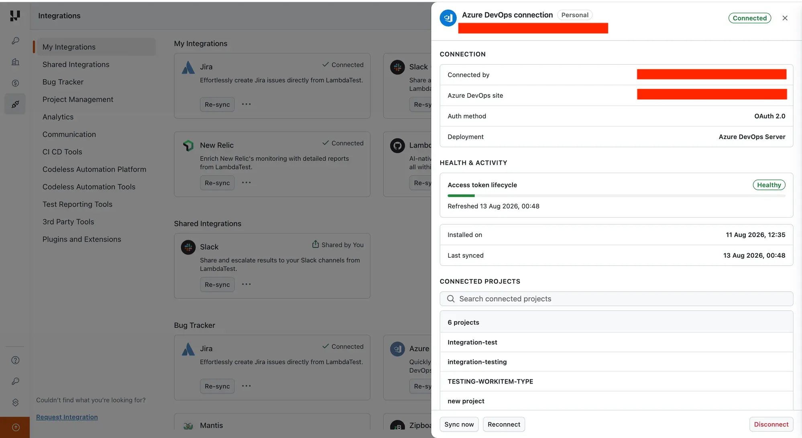Open the dollar billing icon in sidebar

(15, 83)
